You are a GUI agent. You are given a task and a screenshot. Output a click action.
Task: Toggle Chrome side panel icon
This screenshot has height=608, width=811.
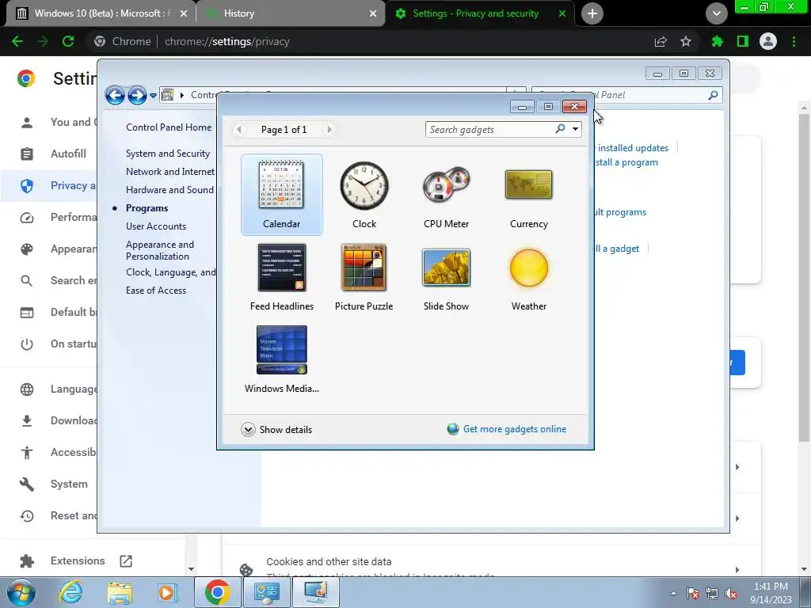tap(743, 41)
